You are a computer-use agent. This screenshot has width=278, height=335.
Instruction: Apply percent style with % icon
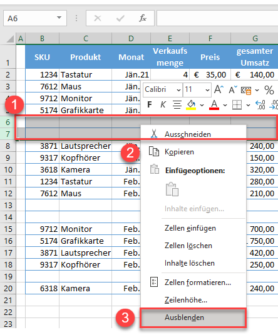(269, 90)
